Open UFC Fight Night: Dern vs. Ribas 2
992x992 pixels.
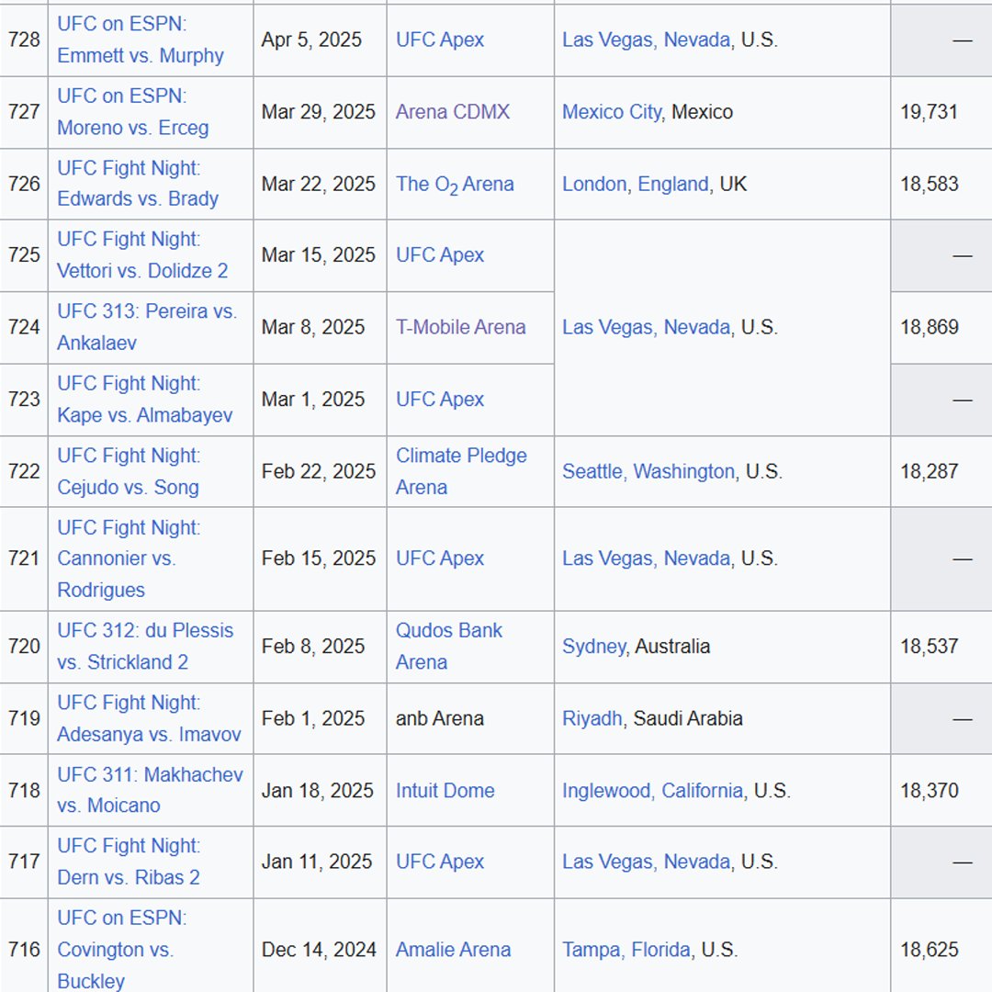pyautogui.click(x=130, y=861)
